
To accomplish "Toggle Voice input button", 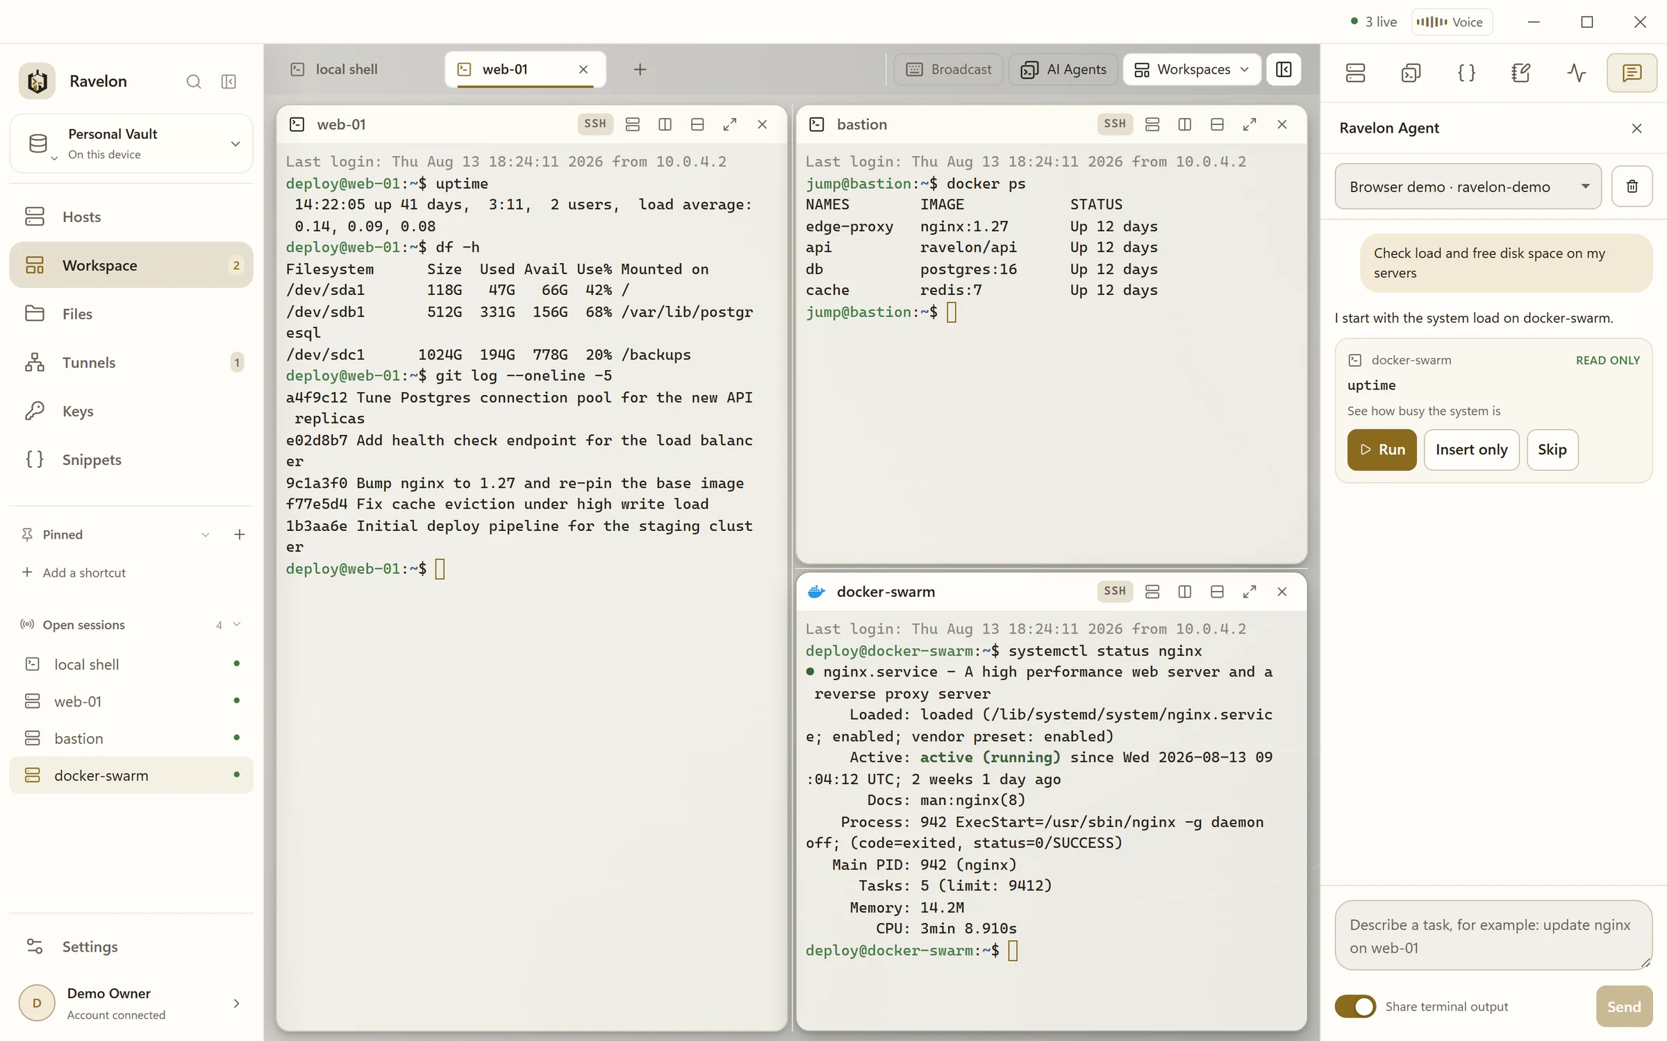I will 1452,22.
